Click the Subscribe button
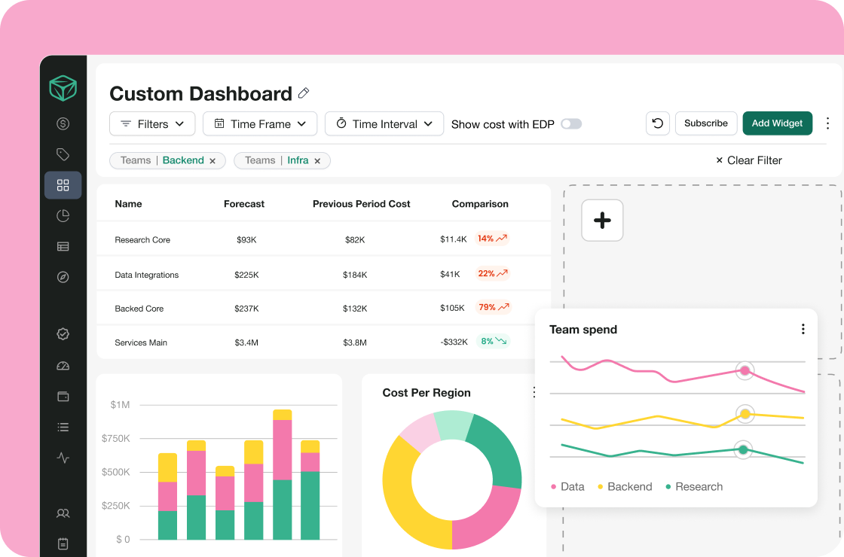This screenshot has height=557, width=844. point(705,123)
